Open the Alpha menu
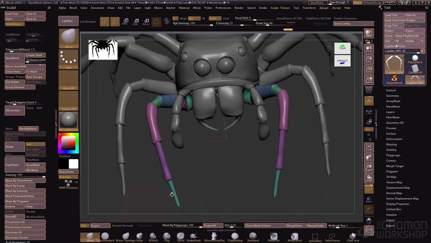The width and height of the screenshot is (431, 243). 62,8
